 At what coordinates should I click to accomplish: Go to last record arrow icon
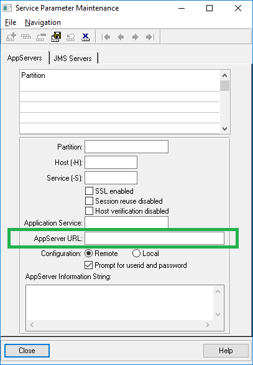click(150, 37)
